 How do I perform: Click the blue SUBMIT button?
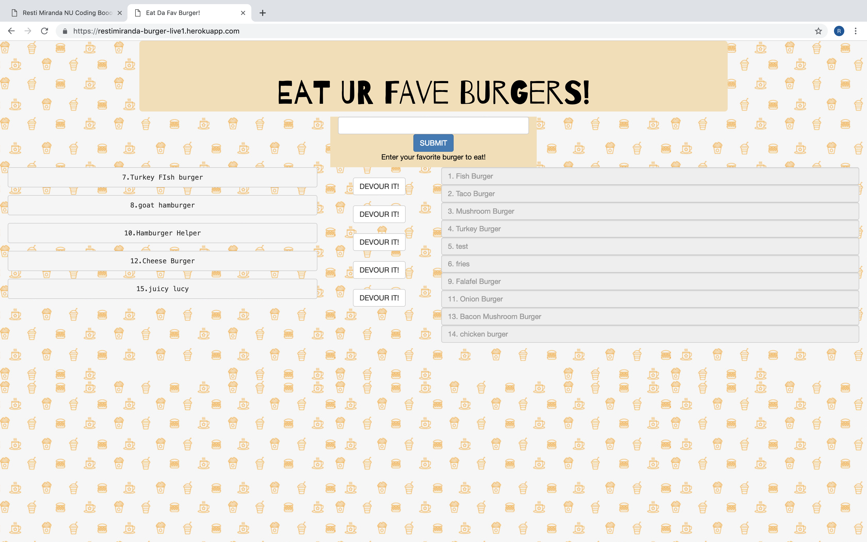[433, 143]
